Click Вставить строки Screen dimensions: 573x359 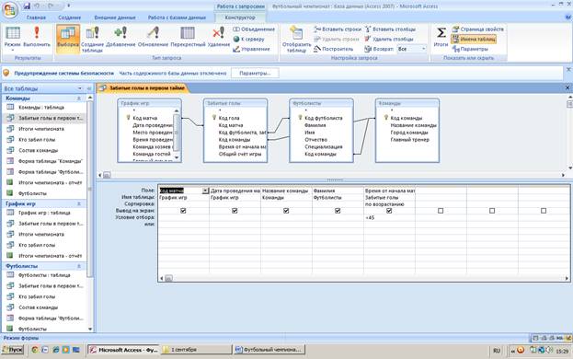point(338,29)
